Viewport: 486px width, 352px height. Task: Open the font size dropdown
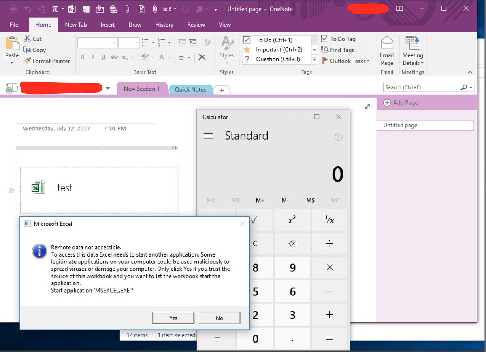pyautogui.click(x=136, y=42)
